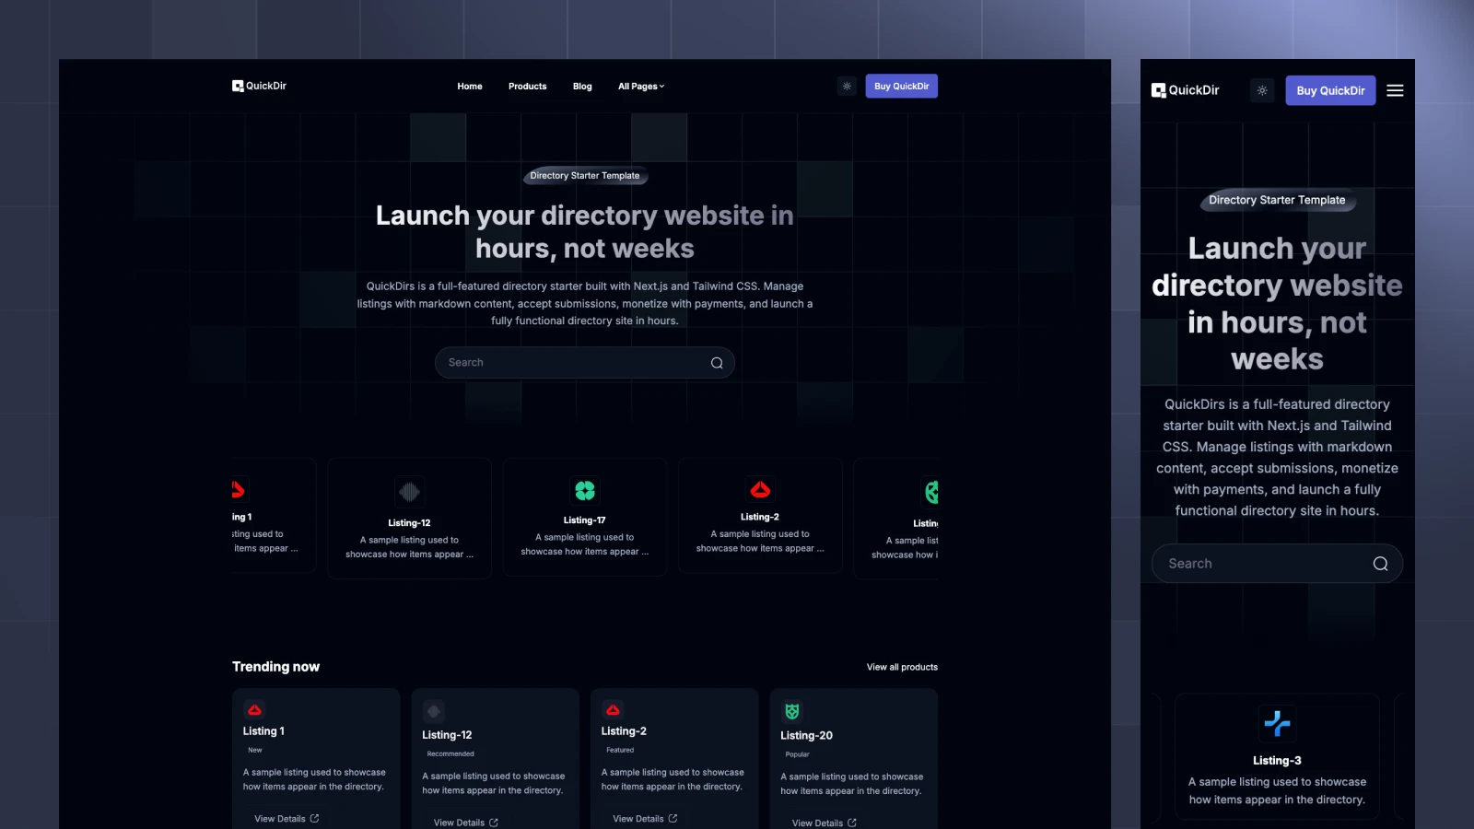Open the mobile hamburger navigation menu
Image resolution: width=1474 pixels, height=829 pixels.
click(1395, 90)
